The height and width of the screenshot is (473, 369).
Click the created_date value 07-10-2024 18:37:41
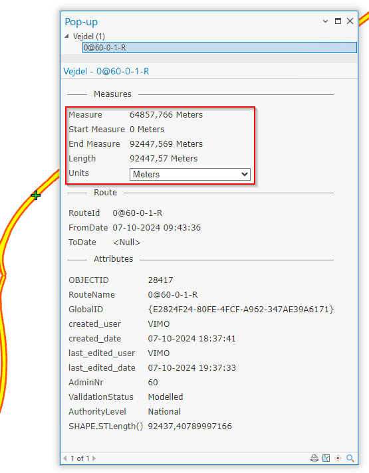click(191, 339)
